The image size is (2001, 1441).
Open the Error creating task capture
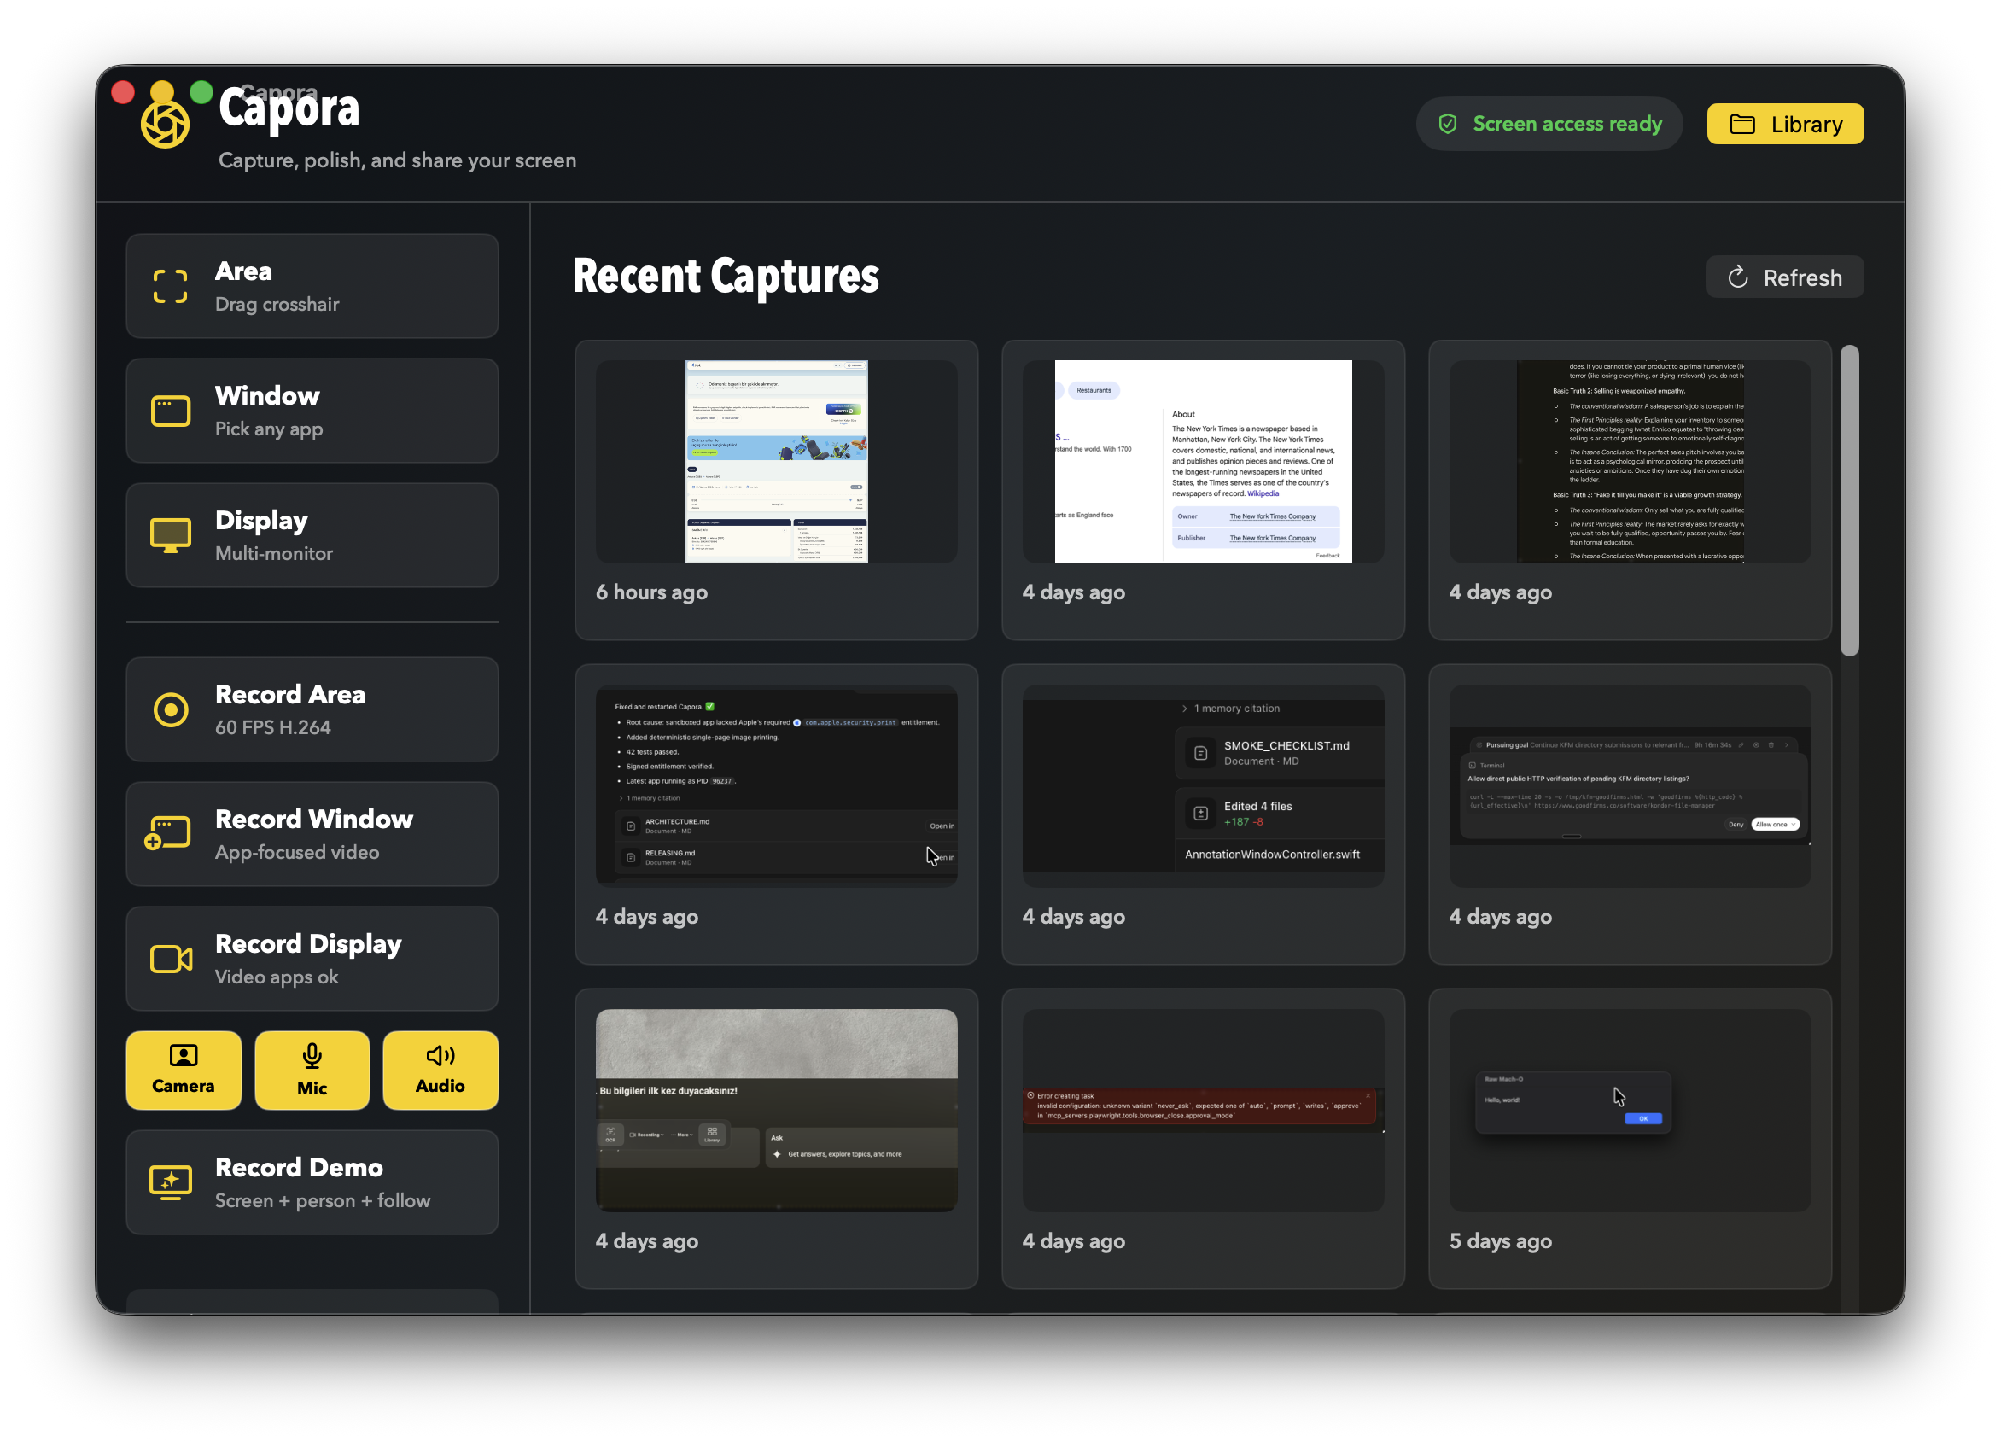point(1204,1138)
